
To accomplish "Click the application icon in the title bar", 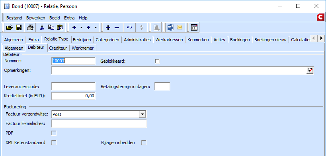I will click(x=7, y=6).
